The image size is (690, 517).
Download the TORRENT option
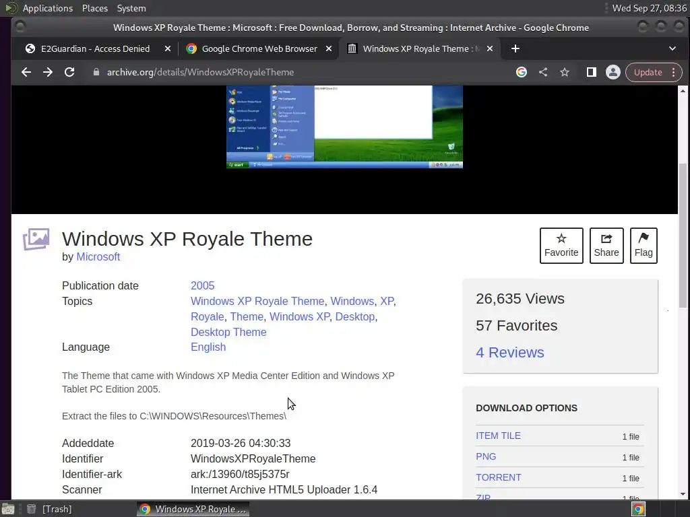point(498,477)
